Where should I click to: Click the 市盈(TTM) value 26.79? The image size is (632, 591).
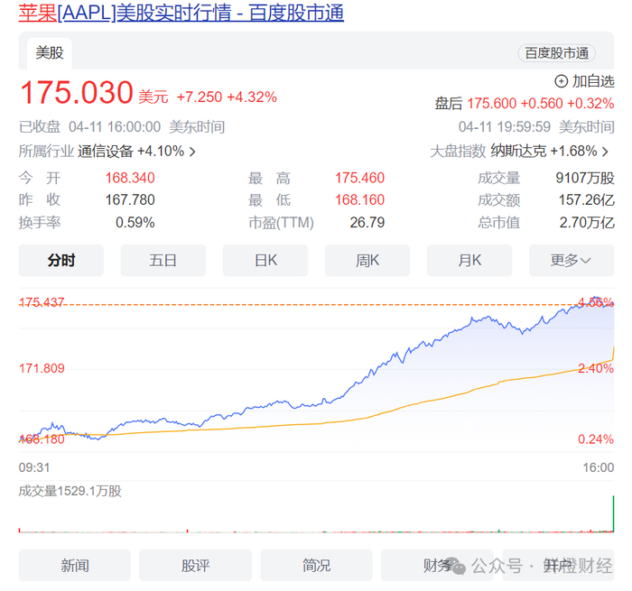(367, 222)
